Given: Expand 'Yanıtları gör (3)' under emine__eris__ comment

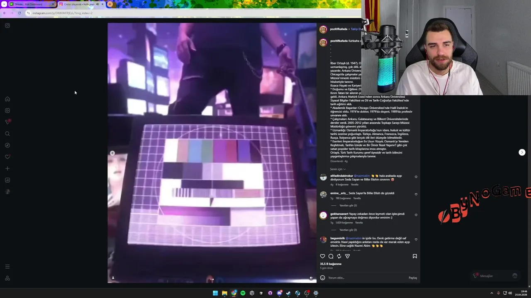Looking at the screenshot, I should 348,205.
